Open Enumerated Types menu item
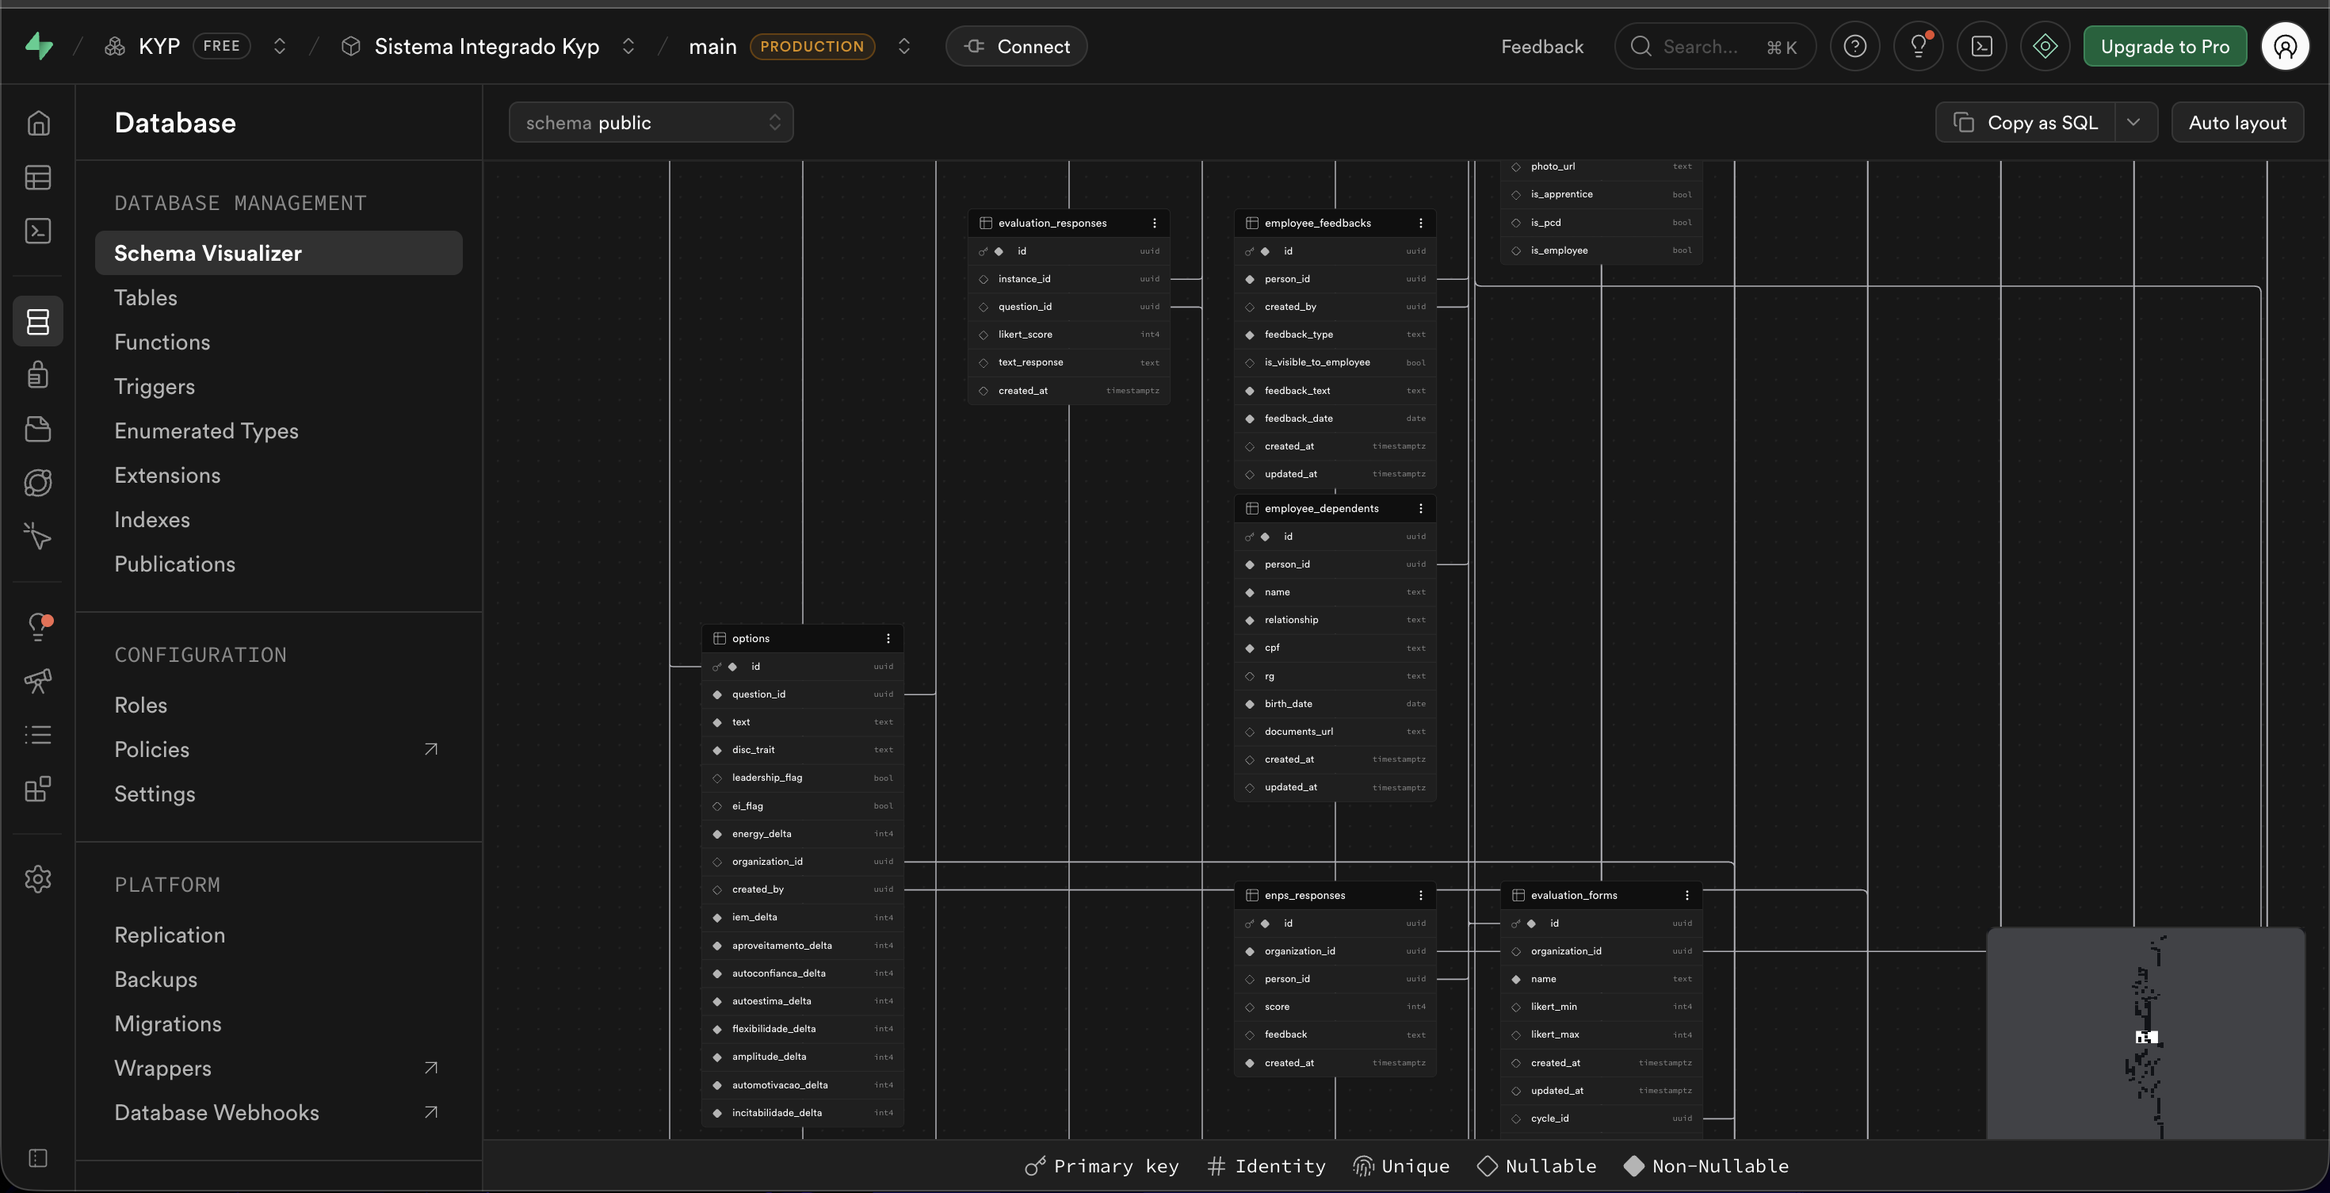Screen dimensions: 2330x1193 (279, 430)
